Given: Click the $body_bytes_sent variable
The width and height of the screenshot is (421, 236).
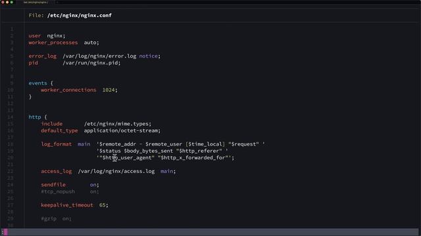Looking at the screenshot, I should point(149,151).
